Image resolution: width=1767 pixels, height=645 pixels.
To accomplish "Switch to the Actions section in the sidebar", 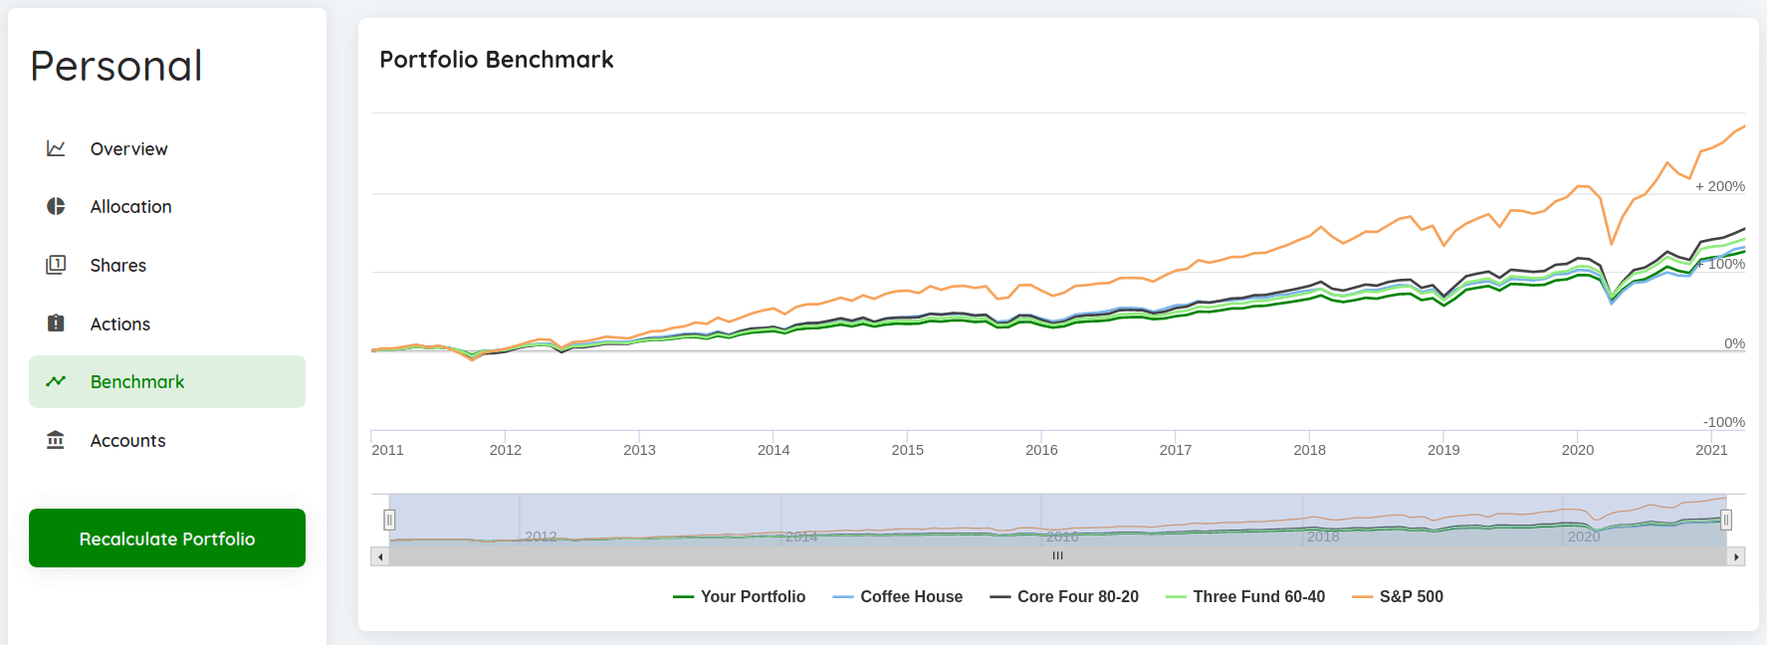I will pos(120,323).
